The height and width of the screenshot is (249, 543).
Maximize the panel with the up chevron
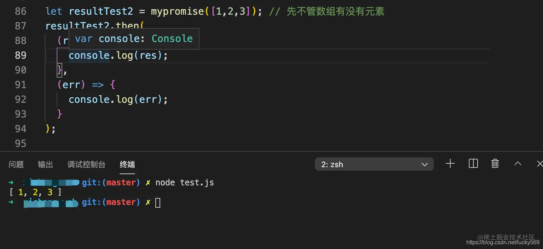tap(518, 164)
